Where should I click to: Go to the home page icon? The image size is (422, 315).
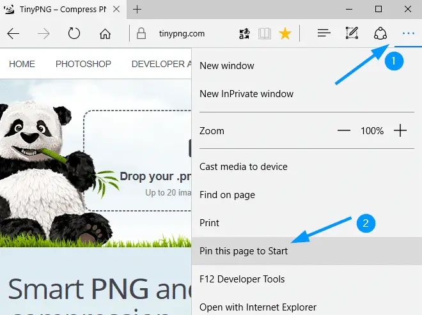[105, 34]
